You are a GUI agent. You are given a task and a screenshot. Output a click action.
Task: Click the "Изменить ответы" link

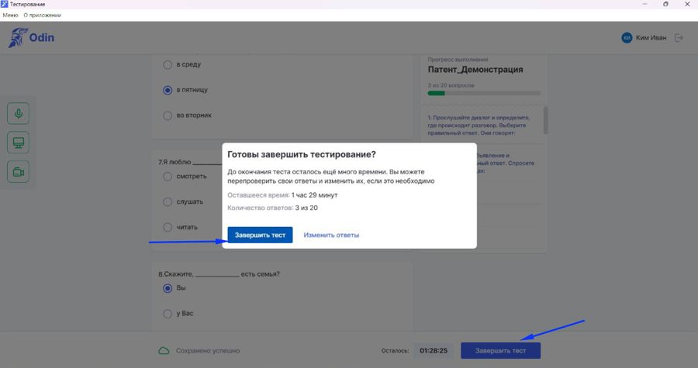pos(331,235)
